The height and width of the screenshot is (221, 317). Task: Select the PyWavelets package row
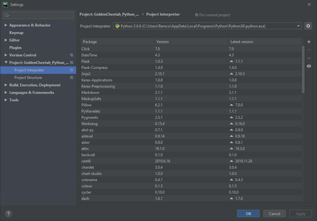(191, 111)
